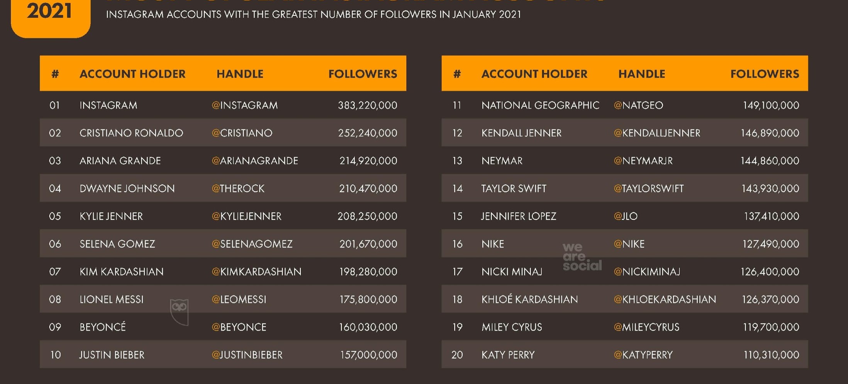Image resolution: width=848 pixels, height=384 pixels.
Task: Click the orange 2021 badge
Action: pyautogui.click(x=50, y=15)
